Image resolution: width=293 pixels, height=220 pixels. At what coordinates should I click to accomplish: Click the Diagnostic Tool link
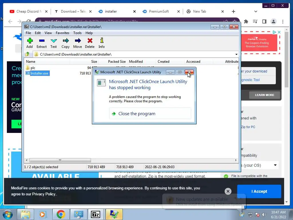point(250,80)
